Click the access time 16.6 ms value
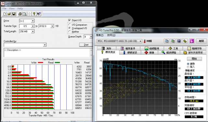Screen dimensions: 208x122 click(x=194, y=101)
